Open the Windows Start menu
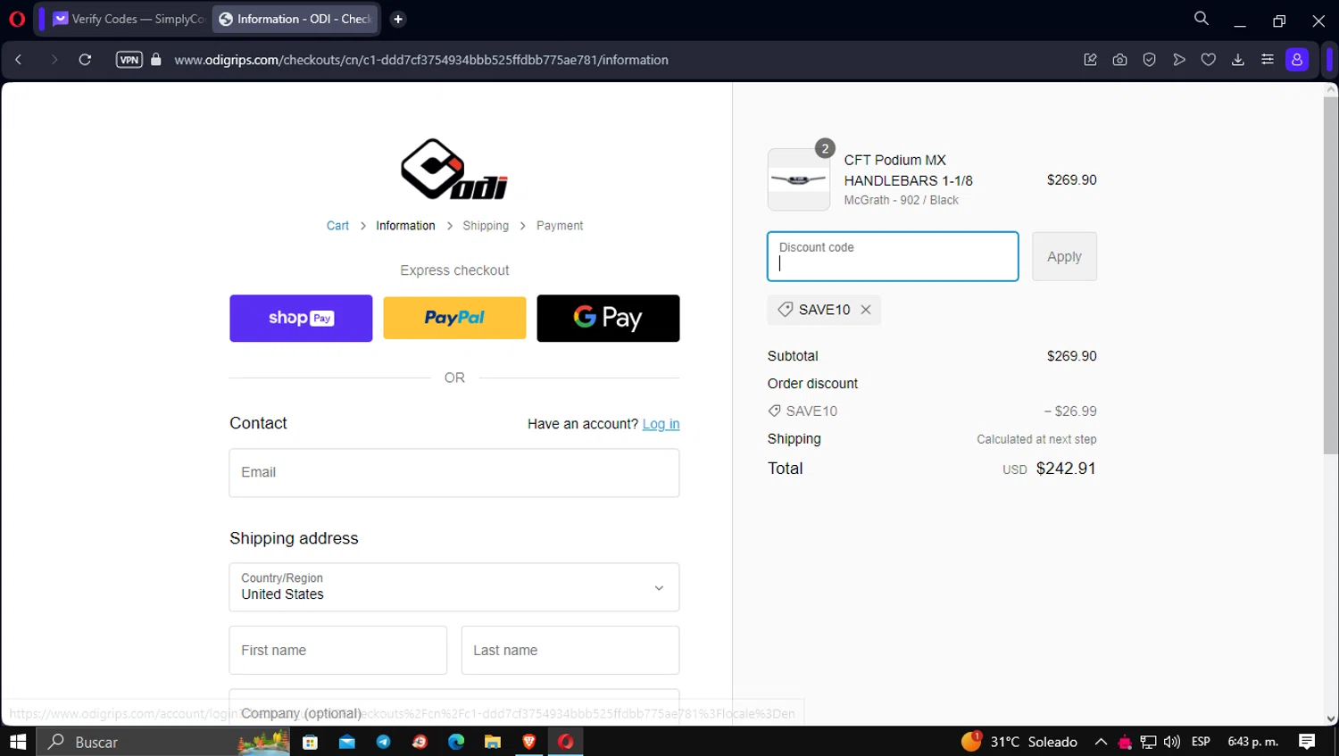The width and height of the screenshot is (1339, 756). tap(18, 742)
